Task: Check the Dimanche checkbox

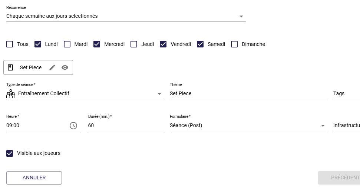Action: tap(234, 44)
